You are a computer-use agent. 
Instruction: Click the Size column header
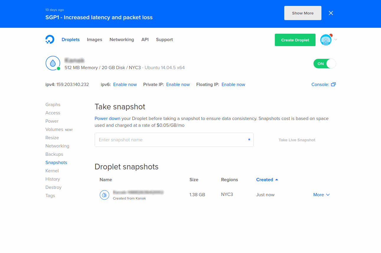coord(194,180)
